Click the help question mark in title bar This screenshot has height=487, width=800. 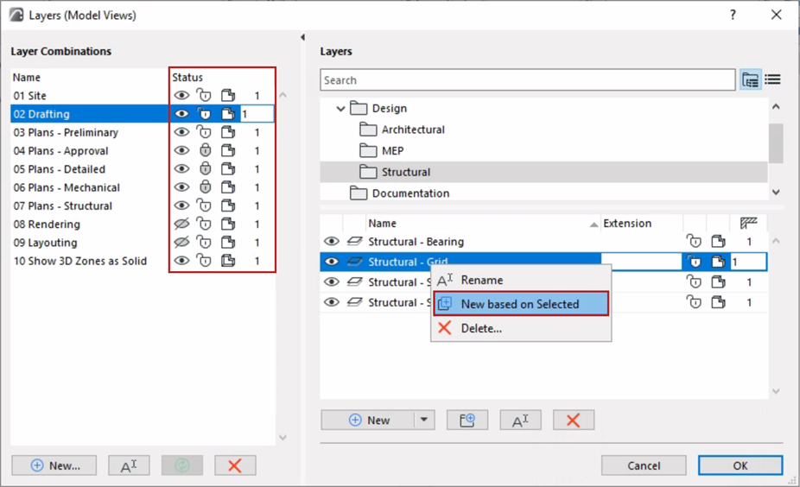point(733,15)
